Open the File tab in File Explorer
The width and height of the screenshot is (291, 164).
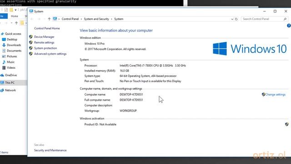[2, 16]
